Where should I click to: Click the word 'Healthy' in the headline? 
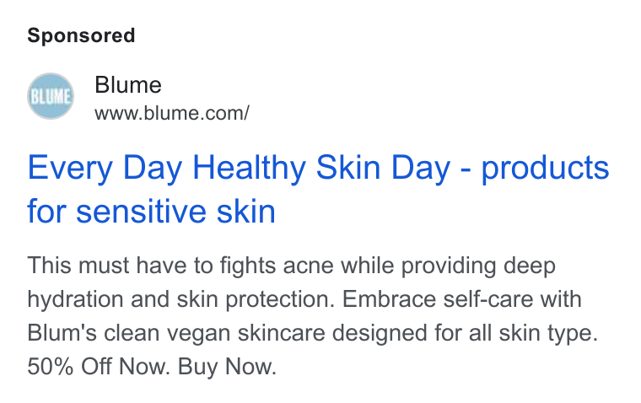250,168
